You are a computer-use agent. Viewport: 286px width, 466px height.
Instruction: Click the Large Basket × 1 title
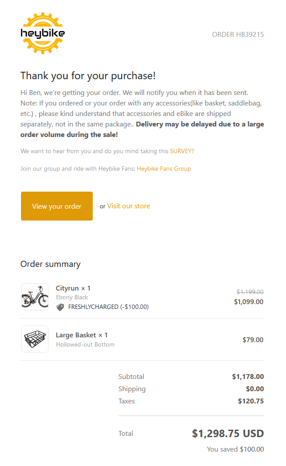(x=82, y=335)
